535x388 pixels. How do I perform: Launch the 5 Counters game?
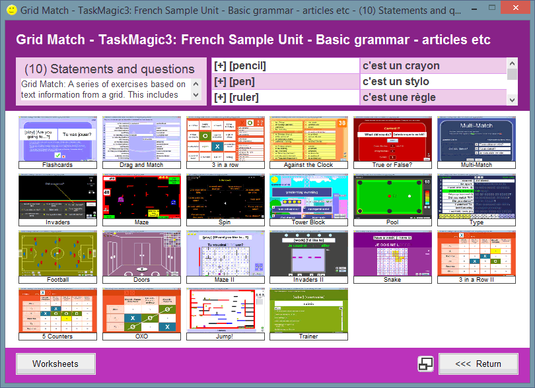pyautogui.click(x=57, y=314)
